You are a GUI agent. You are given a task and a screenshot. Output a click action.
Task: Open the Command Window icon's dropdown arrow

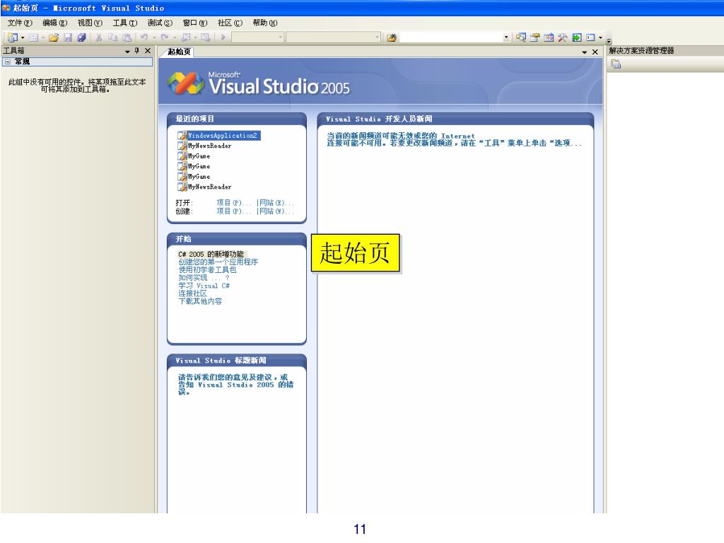click(x=600, y=37)
